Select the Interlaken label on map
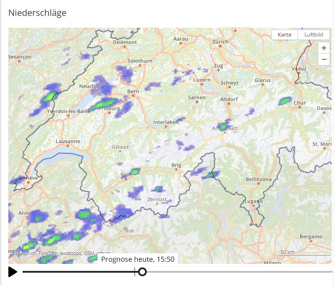 [x=165, y=122]
